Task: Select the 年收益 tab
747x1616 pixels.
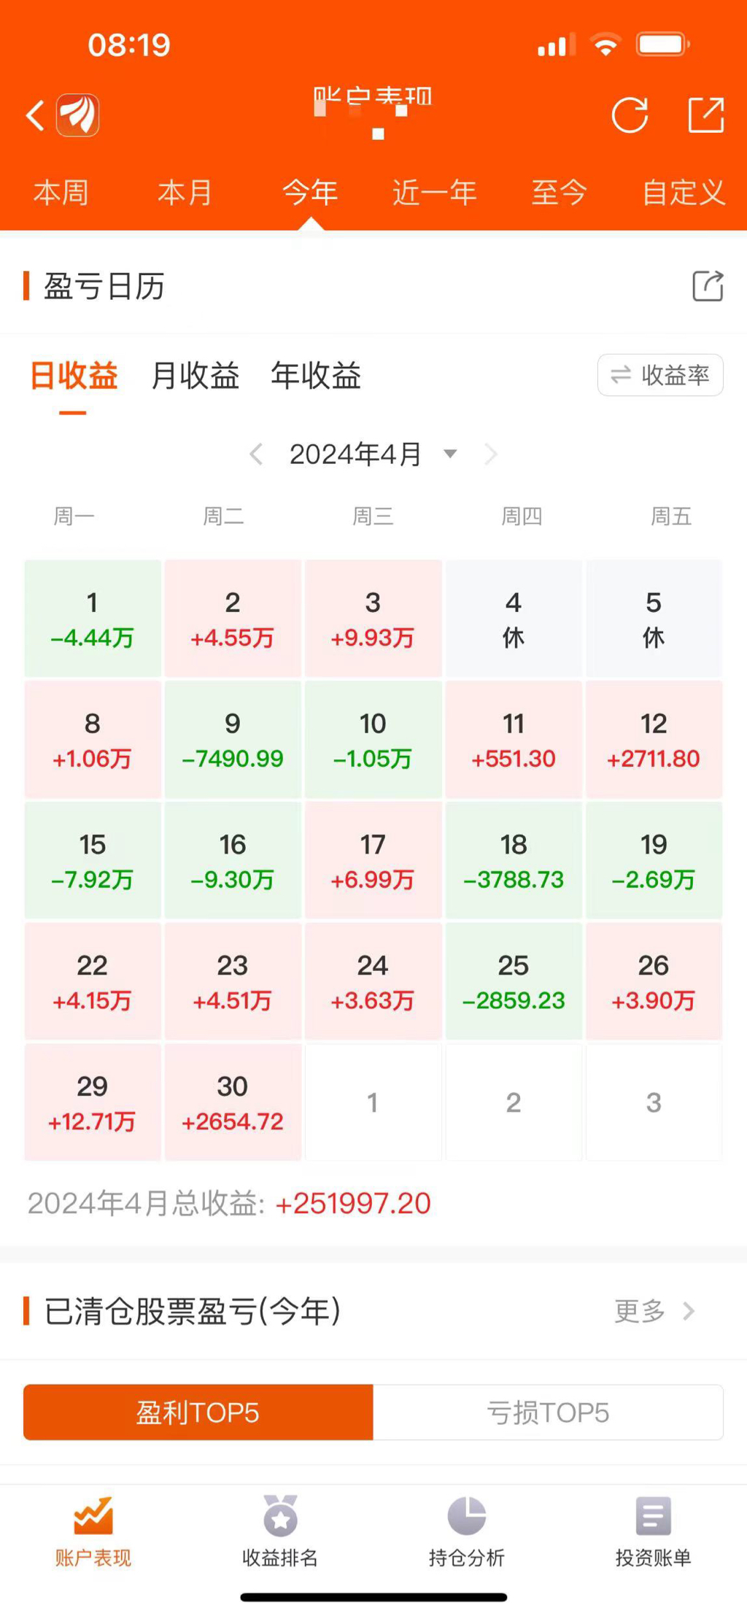Action: point(316,376)
